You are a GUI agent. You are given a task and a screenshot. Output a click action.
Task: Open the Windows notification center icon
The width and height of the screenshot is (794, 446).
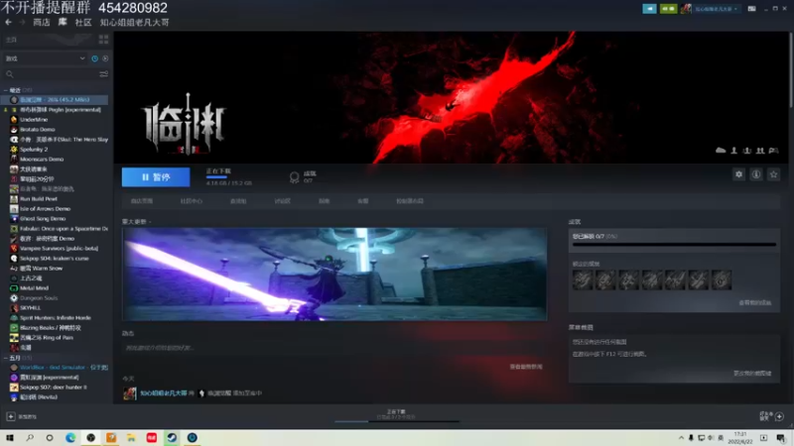pos(780,438)
